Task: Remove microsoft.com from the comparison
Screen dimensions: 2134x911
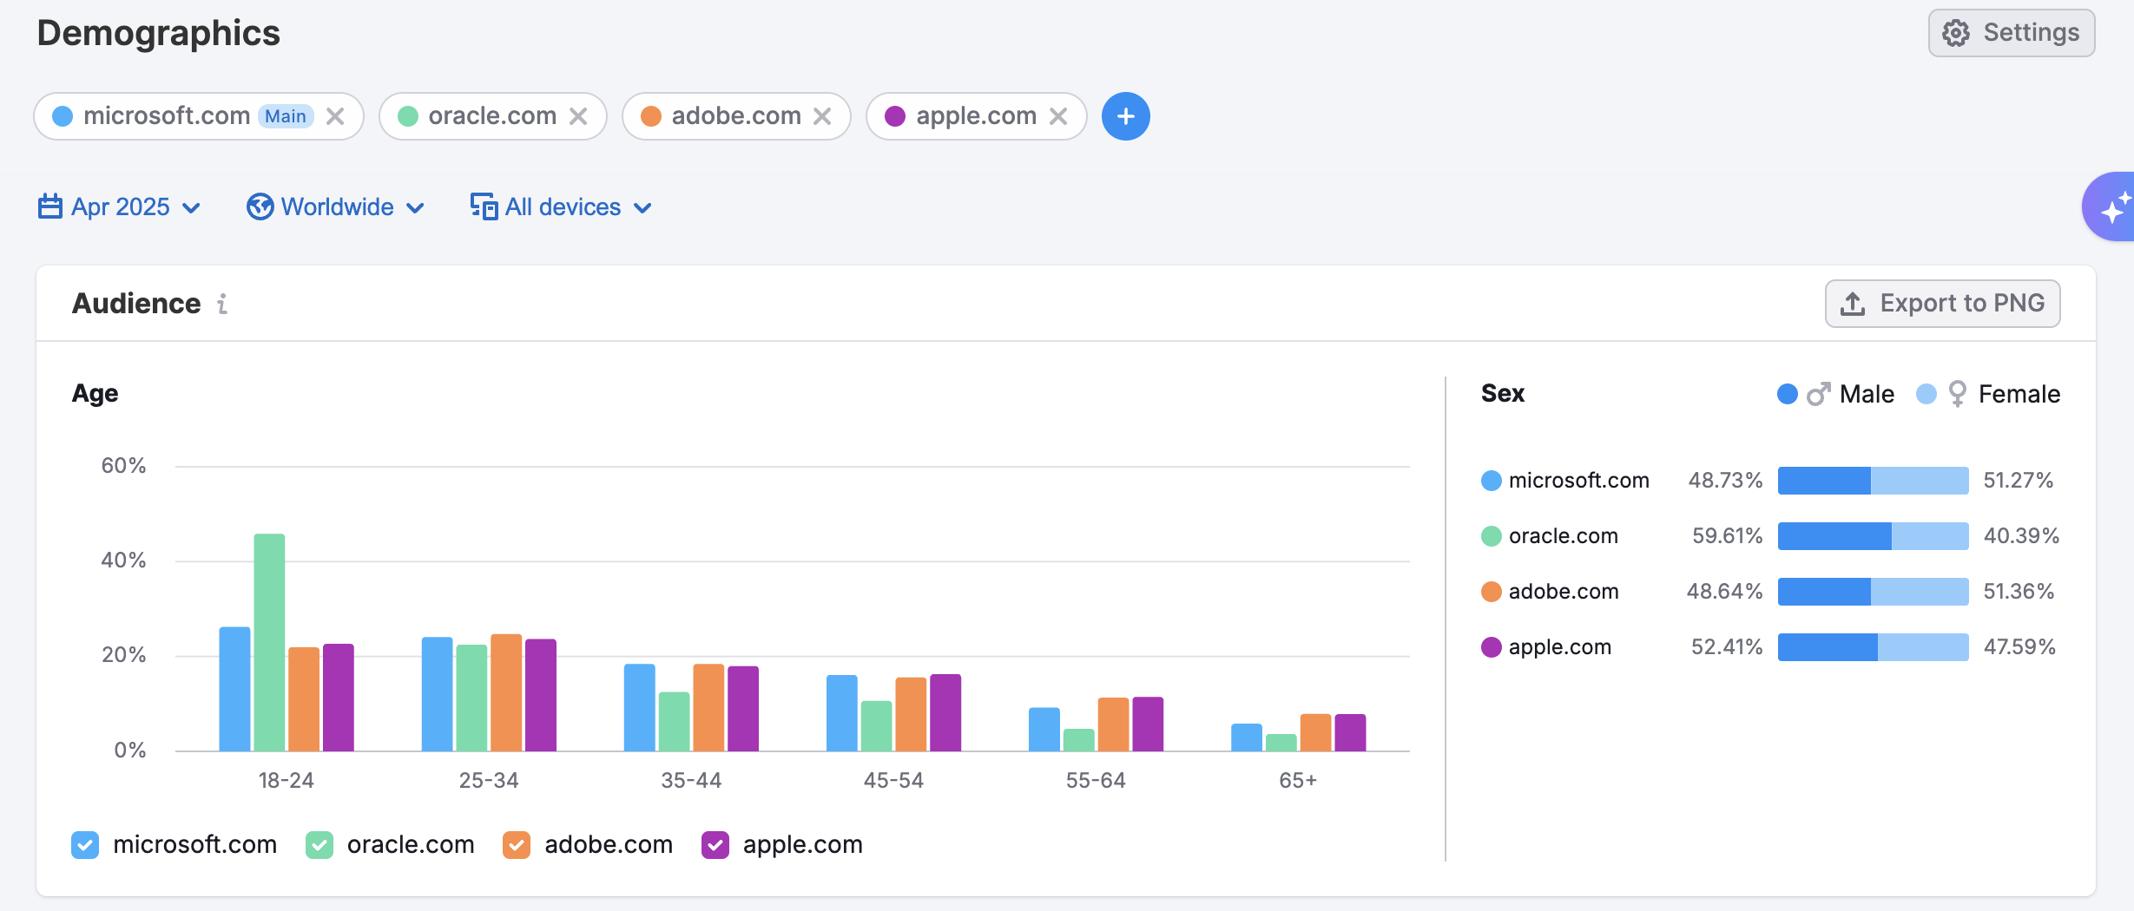Action: point(335,116)
